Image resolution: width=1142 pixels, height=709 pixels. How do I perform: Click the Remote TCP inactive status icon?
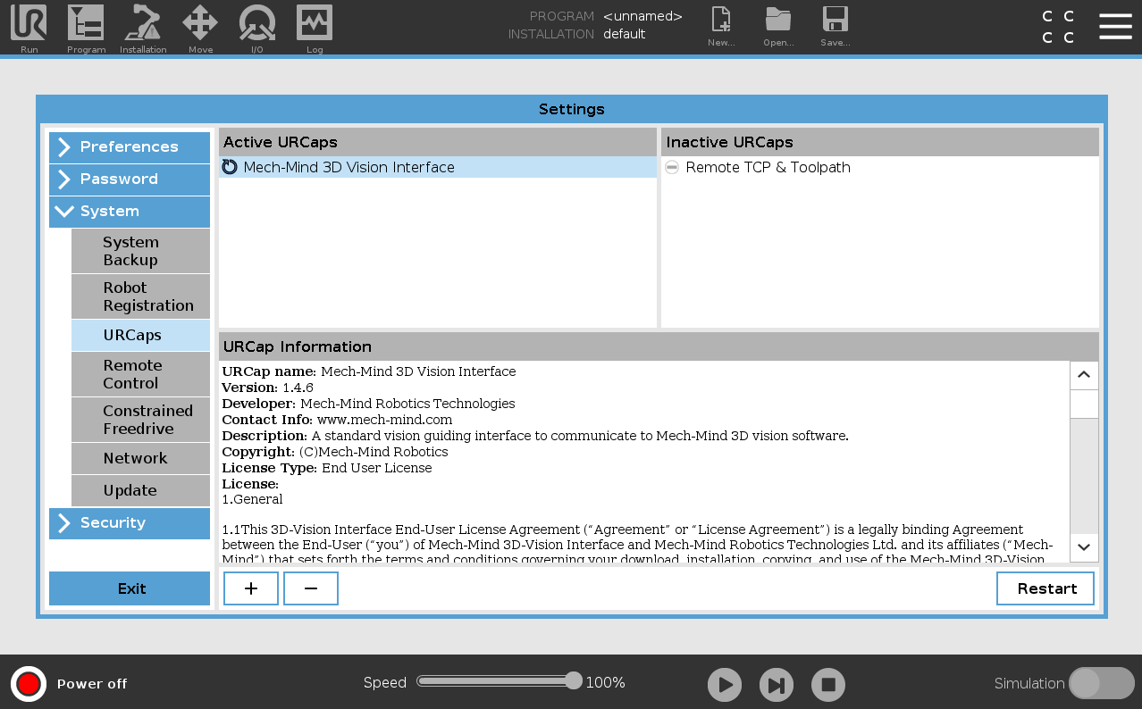pyautogui.click(x=672, y=167)
